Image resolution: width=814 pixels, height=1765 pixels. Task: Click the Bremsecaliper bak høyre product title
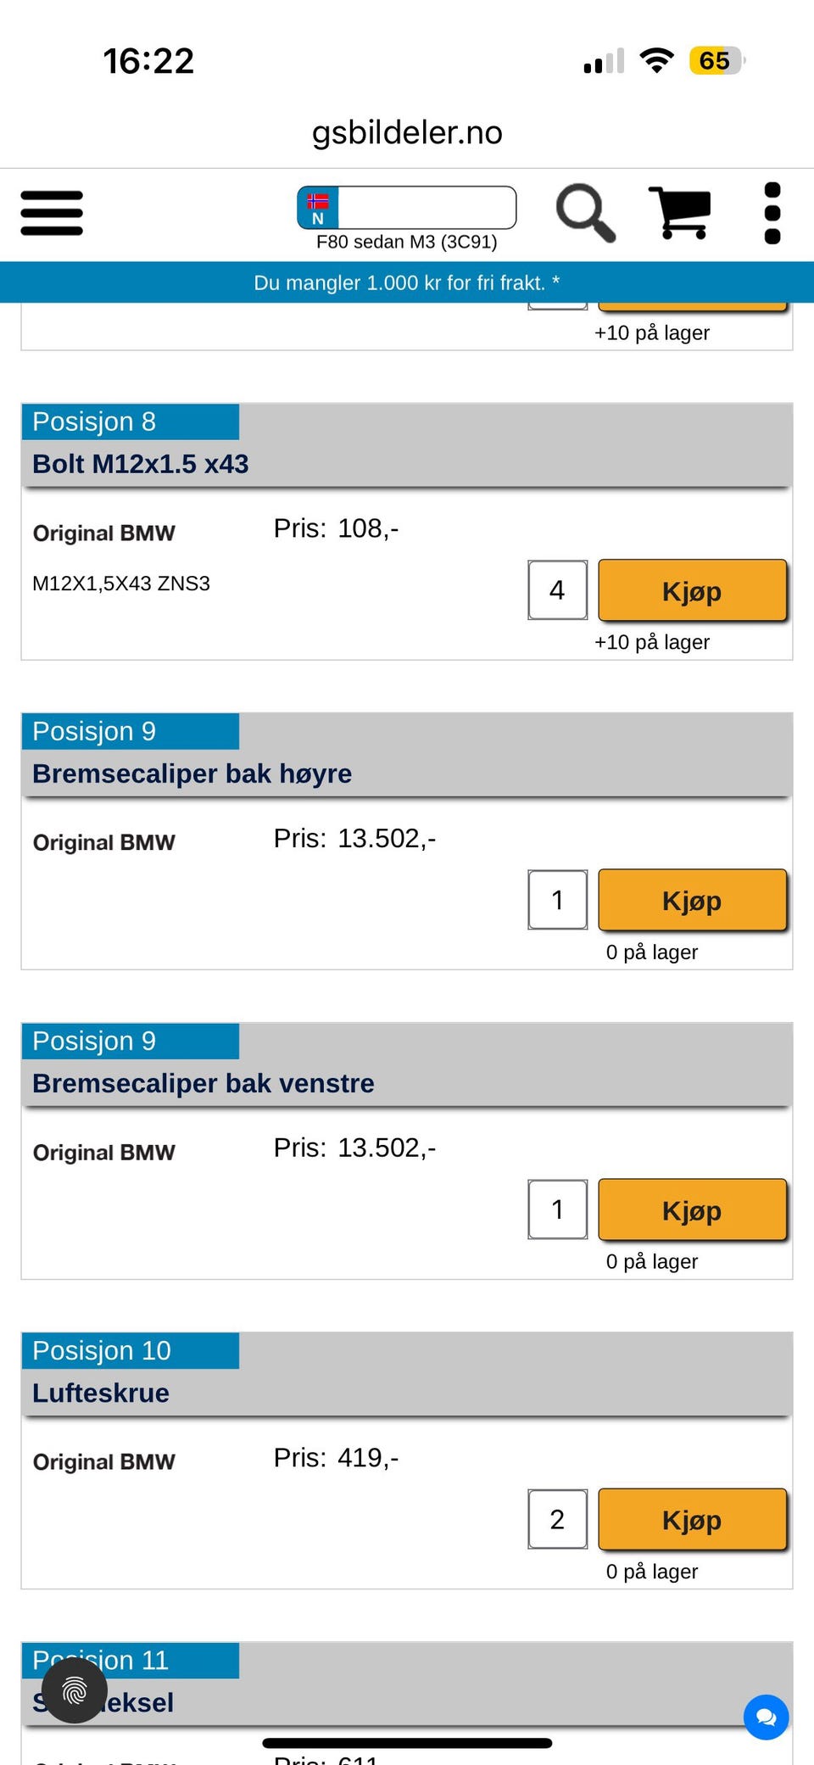(192, 773)
